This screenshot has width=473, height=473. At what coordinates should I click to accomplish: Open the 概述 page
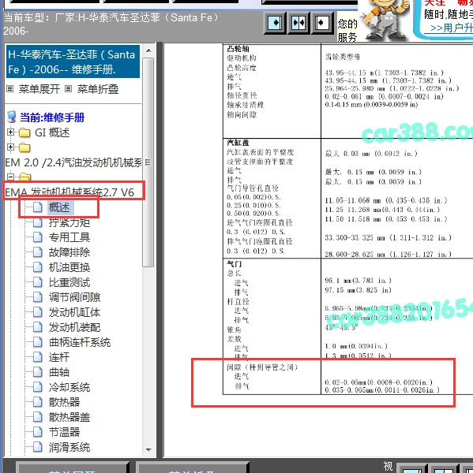[59, 207]
